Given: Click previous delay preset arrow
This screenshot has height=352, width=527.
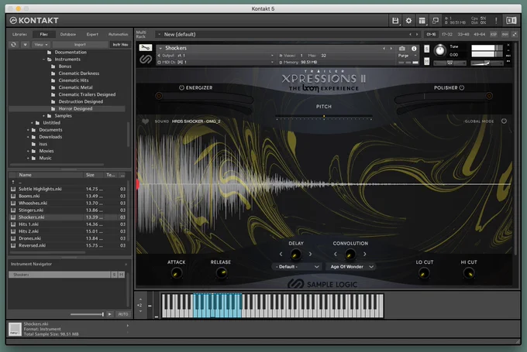Looking at the screenshot, I should click(x=281, y=255).
